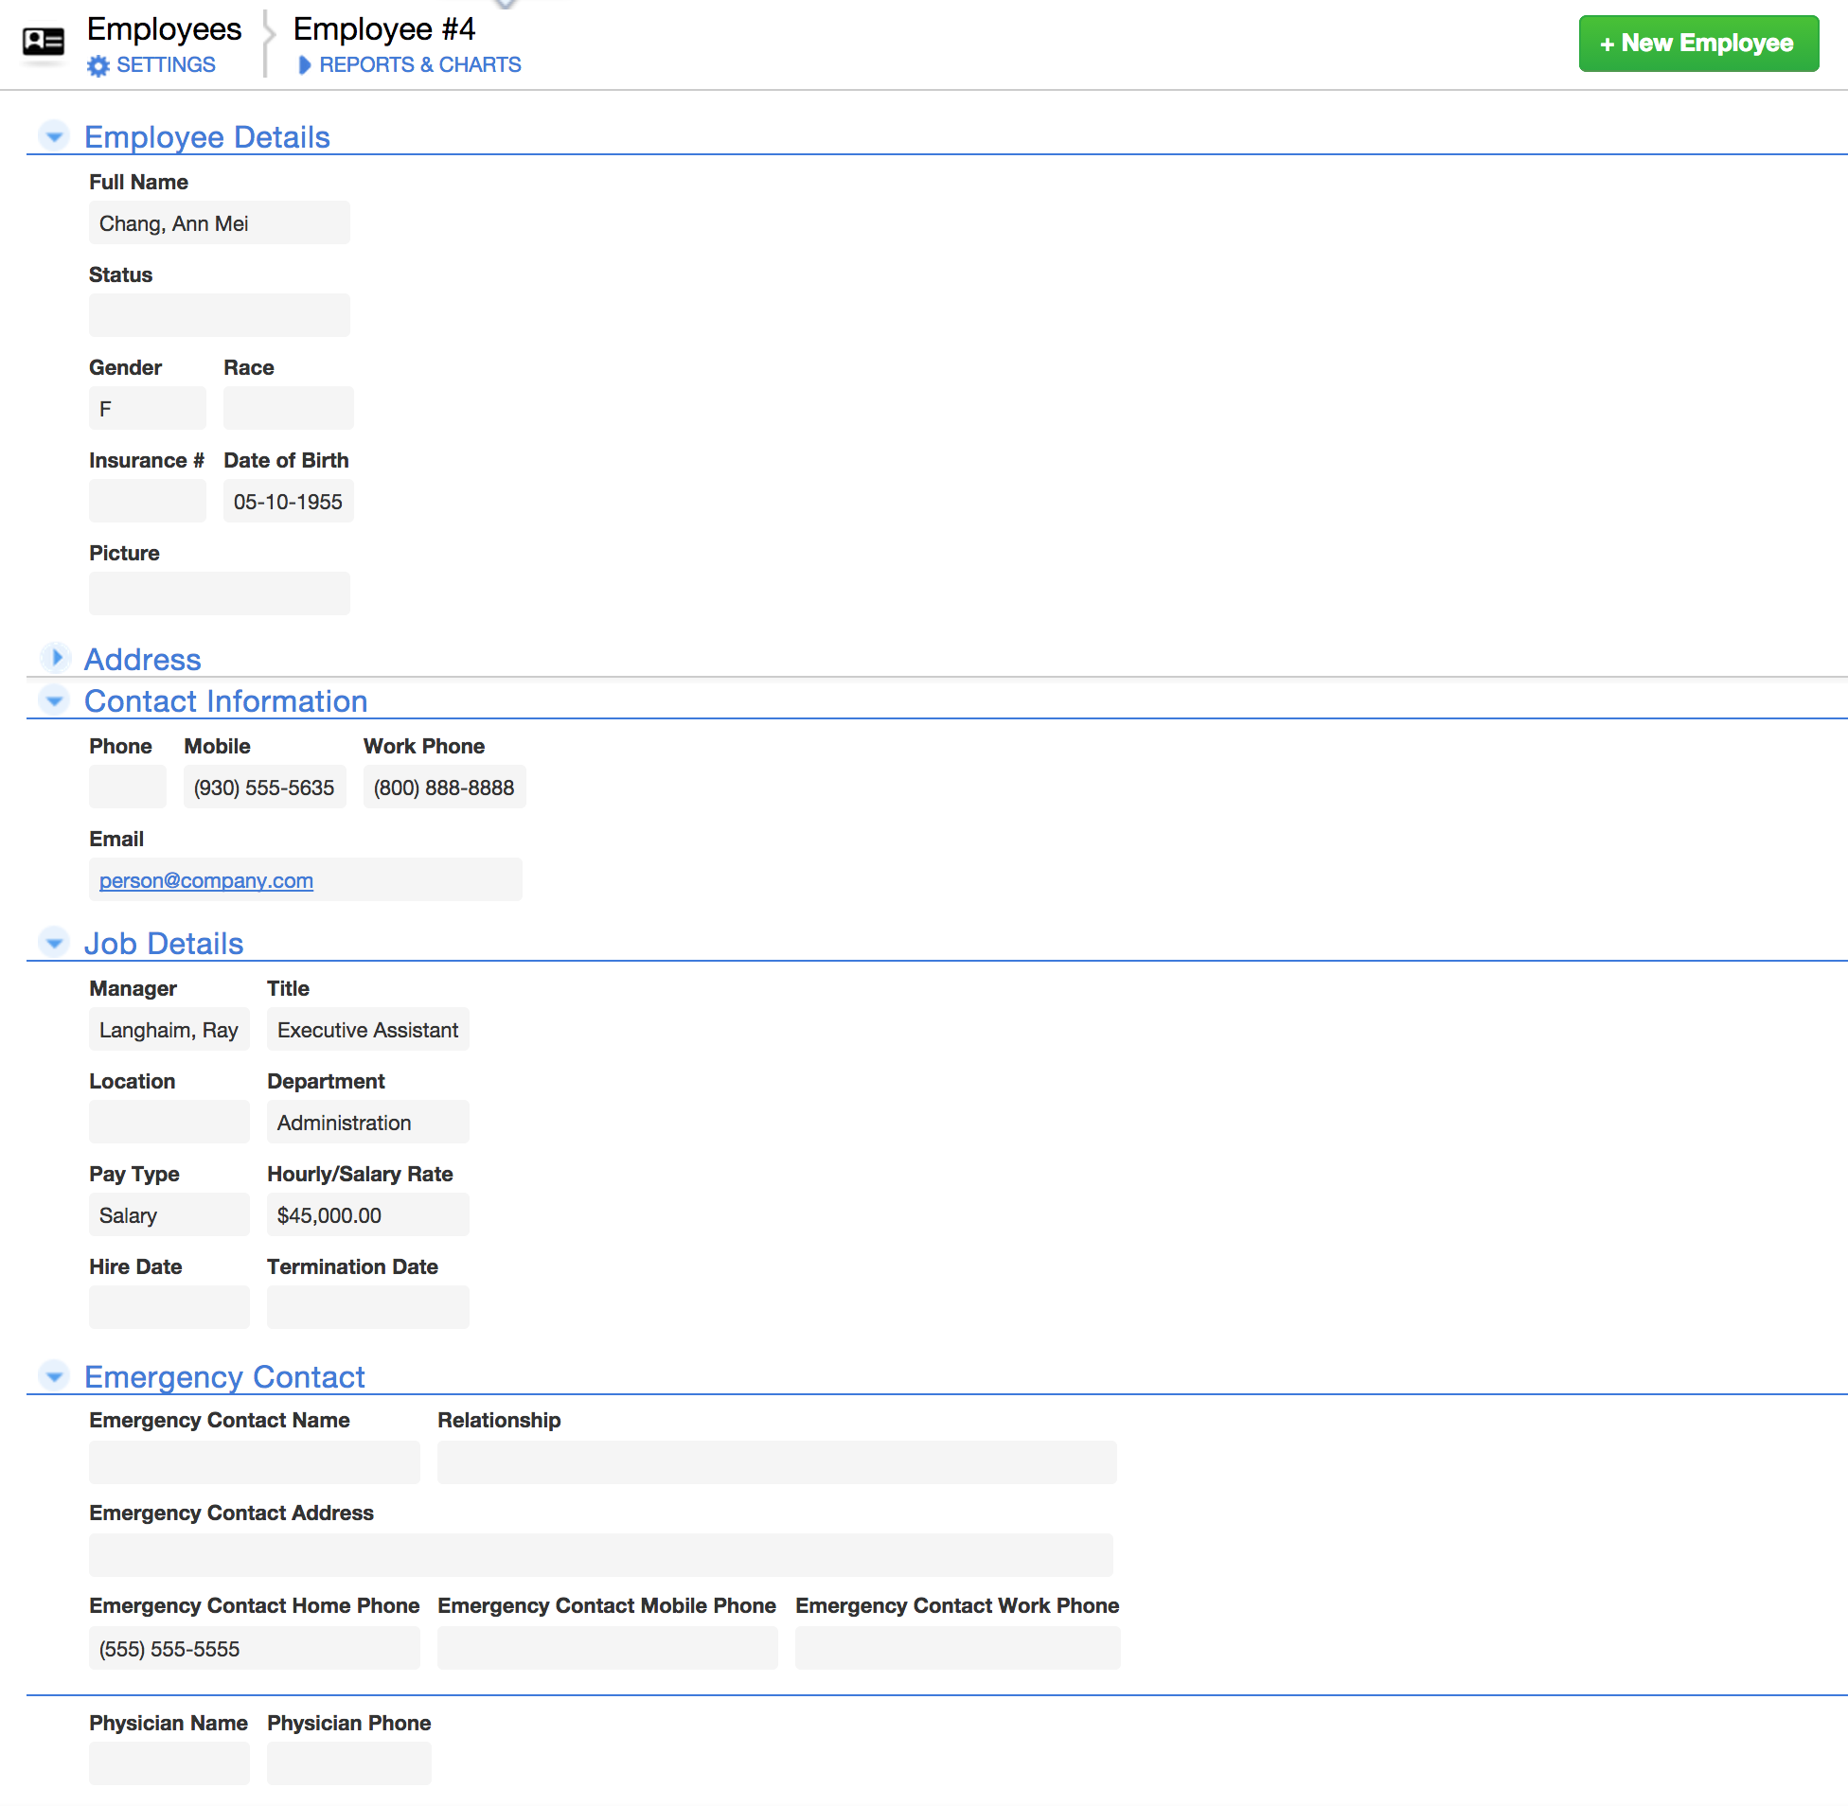Click the empty Race field
The width and height of the screenshot is (1848, 1806).
(x=289, y=408)
